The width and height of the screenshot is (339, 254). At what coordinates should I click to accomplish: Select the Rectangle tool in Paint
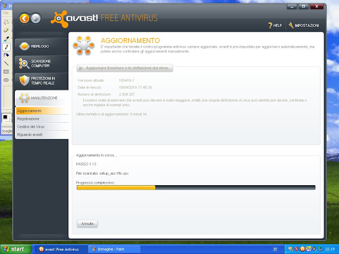pos(6,72)
